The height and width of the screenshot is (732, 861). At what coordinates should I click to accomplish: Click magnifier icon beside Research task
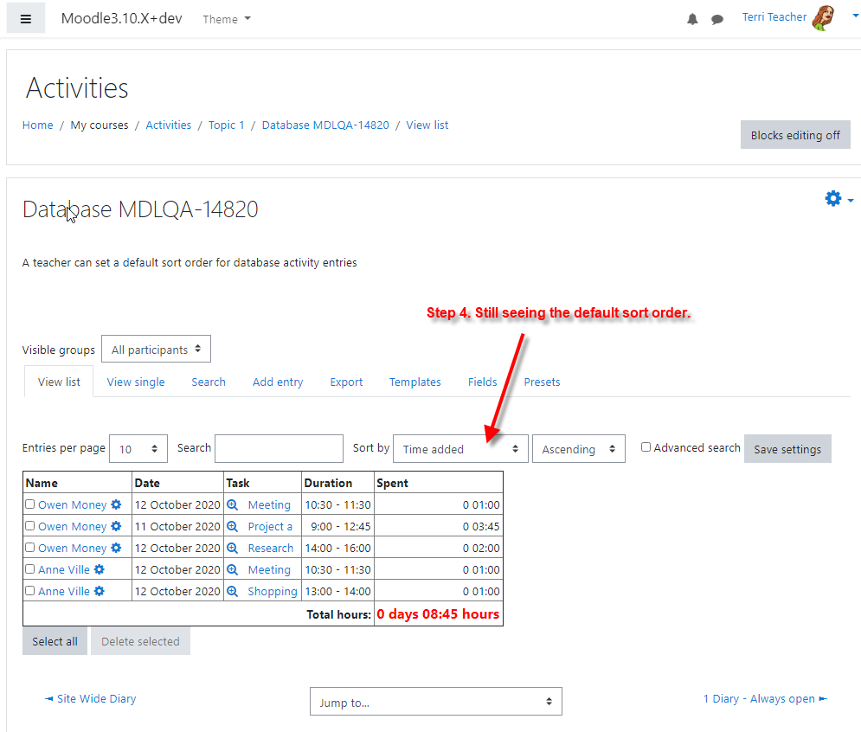[232, 548]
